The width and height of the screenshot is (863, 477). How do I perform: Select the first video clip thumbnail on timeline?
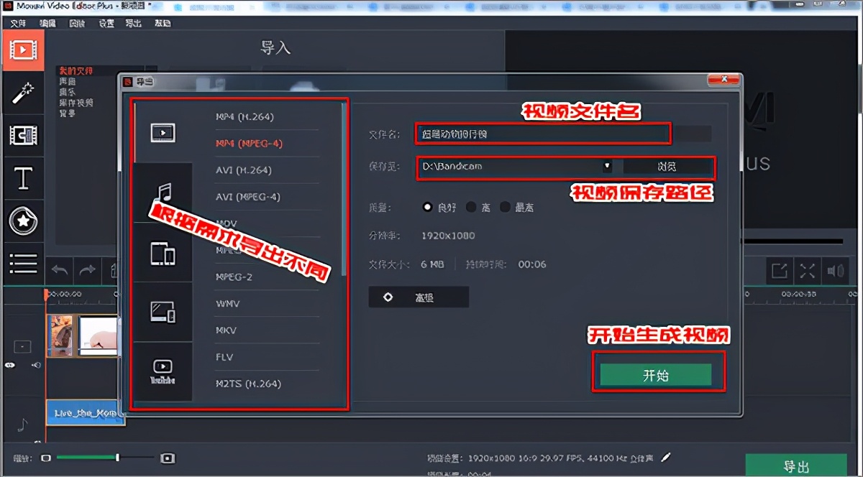point(61,335)
